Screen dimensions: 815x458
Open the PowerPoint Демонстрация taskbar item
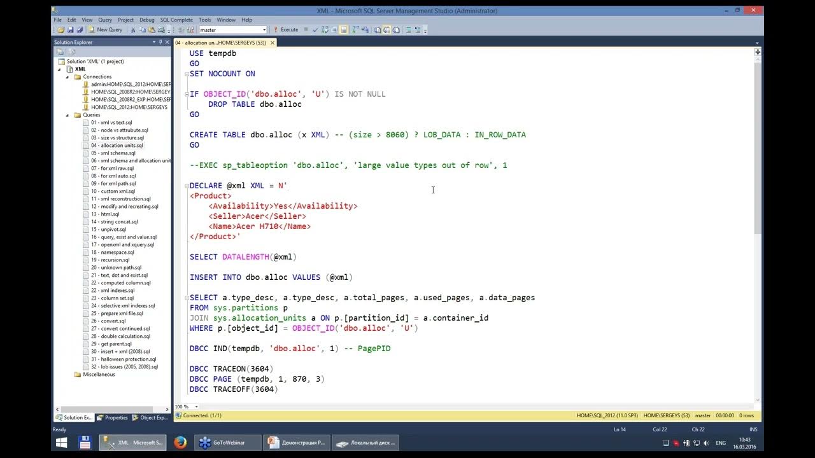296,443
